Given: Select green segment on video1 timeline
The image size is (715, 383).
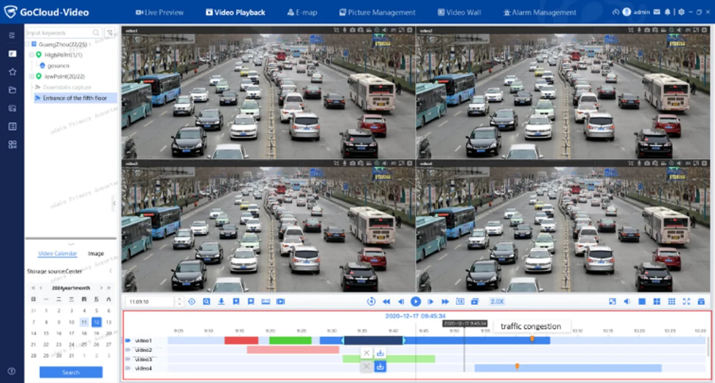Looking at the screenshot, I should click(290, 341).
